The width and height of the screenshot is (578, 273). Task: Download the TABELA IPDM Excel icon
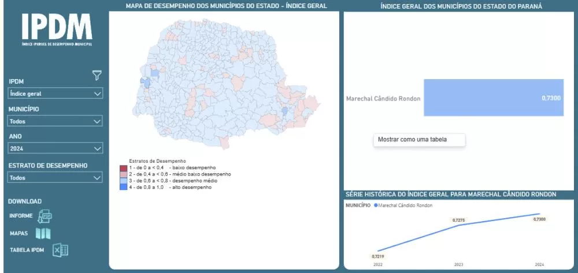[60, 250]
